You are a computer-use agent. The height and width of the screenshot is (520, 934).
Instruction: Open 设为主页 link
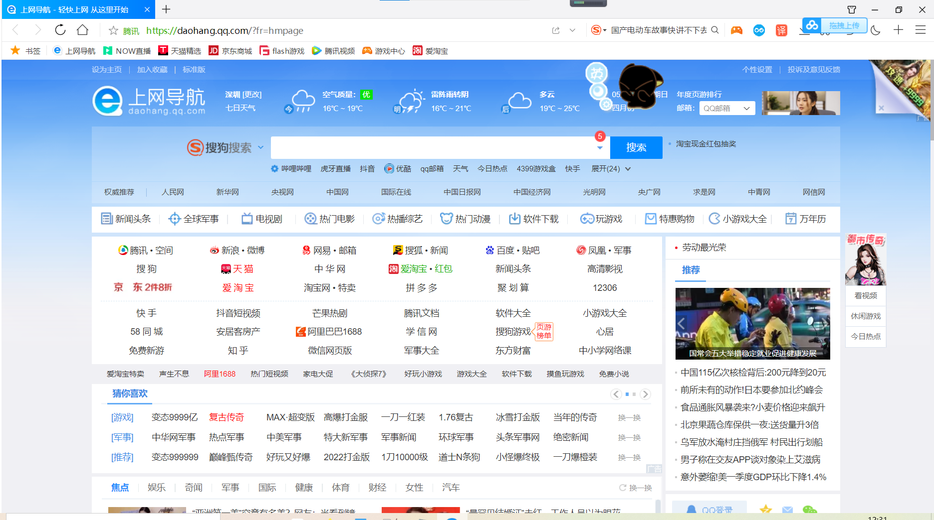point(107,70)
